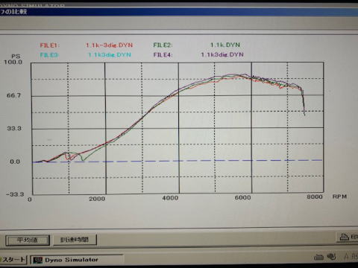Image resolution: width=358 pixels, height=268 pixels.
Task: Click the Dyno Simulator taskbar icon
Action: pyautogui.click(x=38, y=260)
